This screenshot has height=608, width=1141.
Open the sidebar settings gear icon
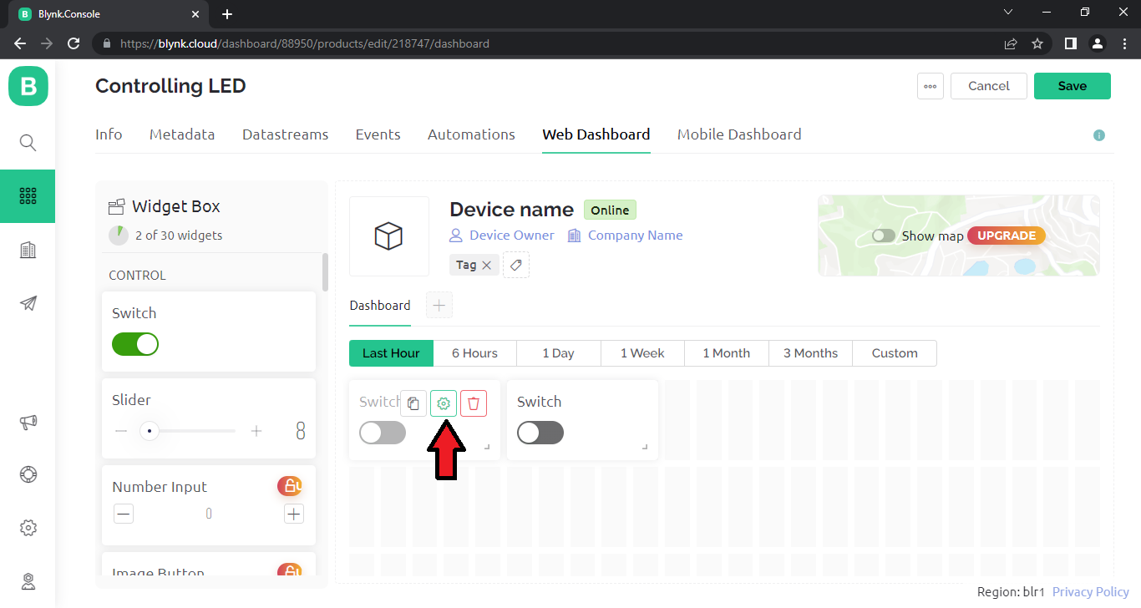tap(28, 528)
